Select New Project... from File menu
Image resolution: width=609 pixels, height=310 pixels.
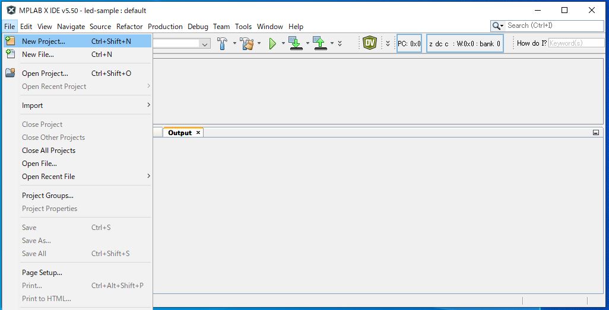click(x=77, y=41)
